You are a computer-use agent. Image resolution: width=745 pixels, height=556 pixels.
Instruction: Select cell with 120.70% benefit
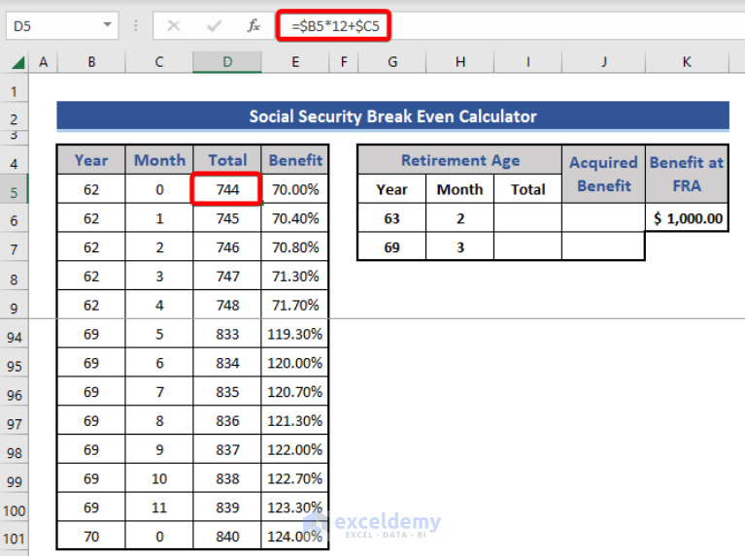click(x=295, y=392)
